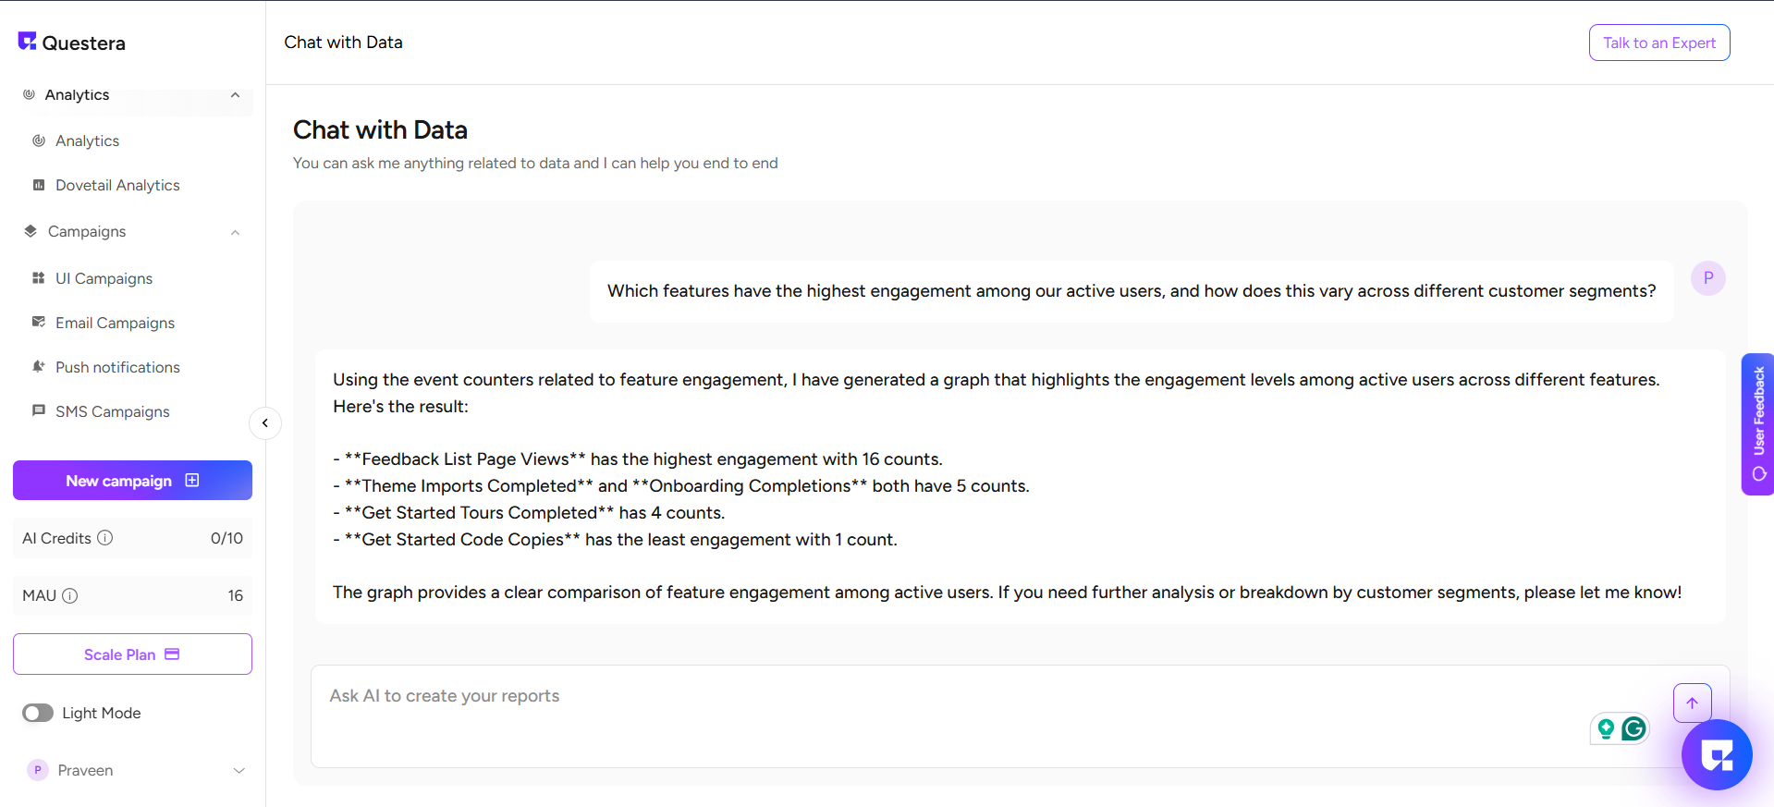Collapse the Campaigns section chevron
1774x807 pixels.
click(x=235, y=232)
